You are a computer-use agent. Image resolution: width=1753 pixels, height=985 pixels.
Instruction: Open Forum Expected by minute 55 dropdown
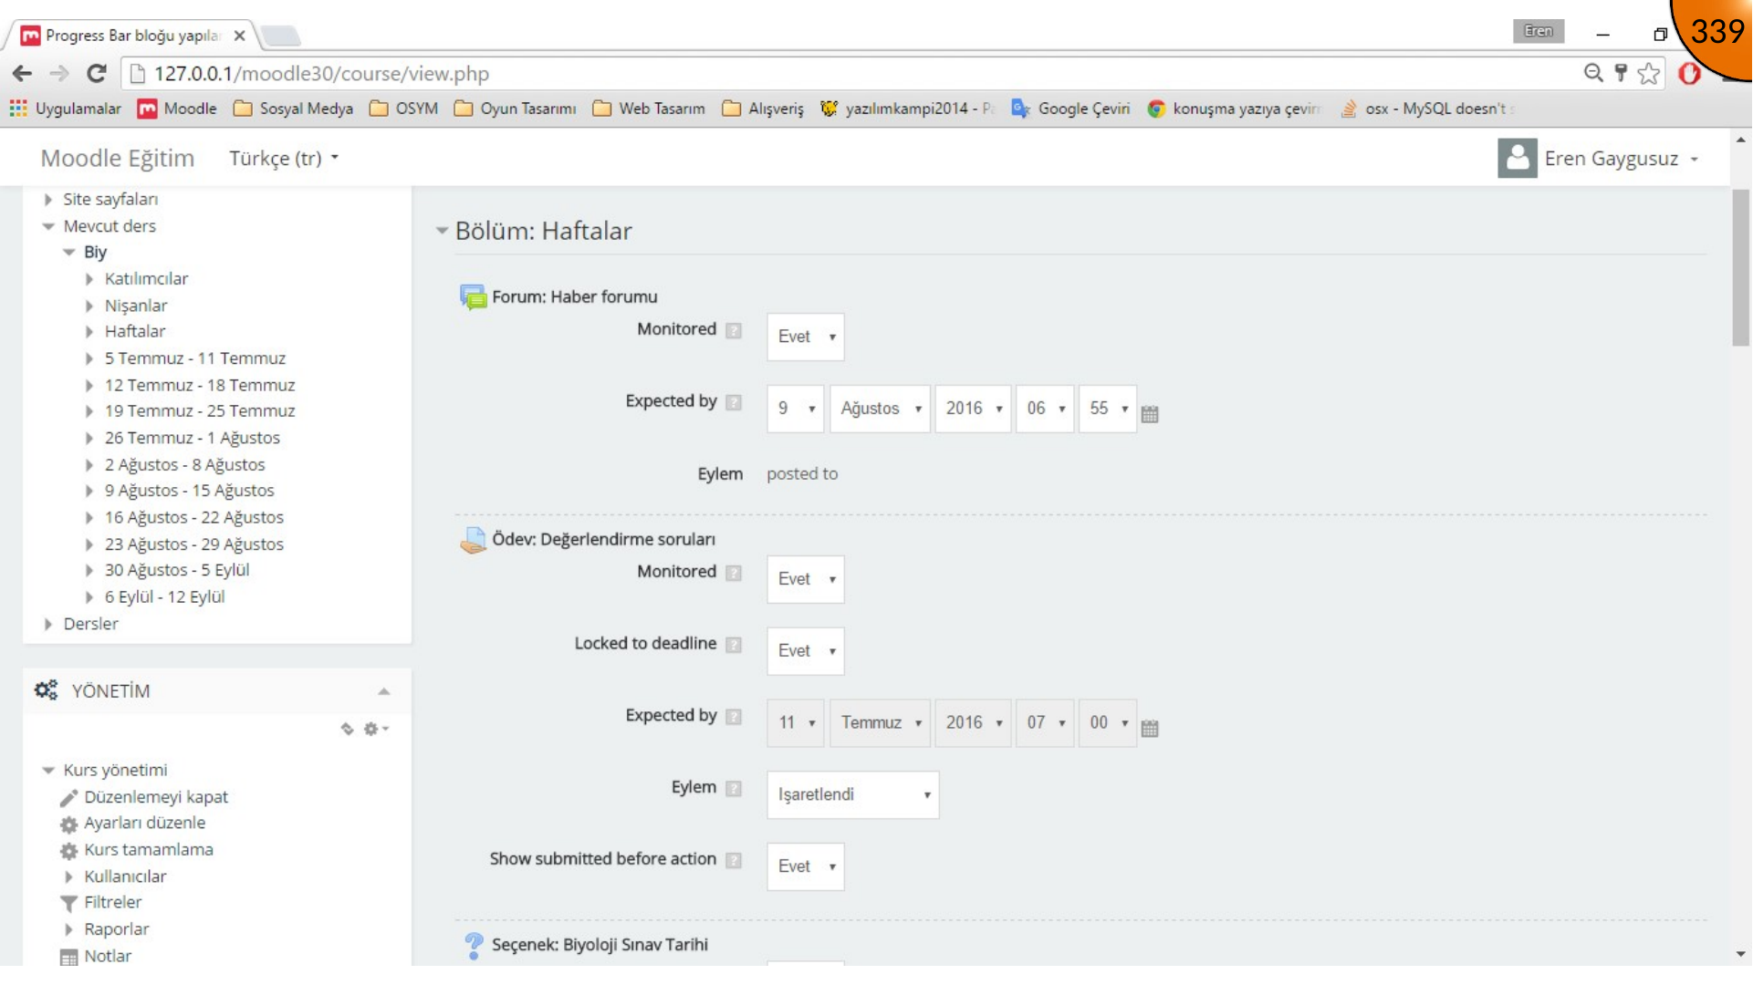(x=1107, y=409)
